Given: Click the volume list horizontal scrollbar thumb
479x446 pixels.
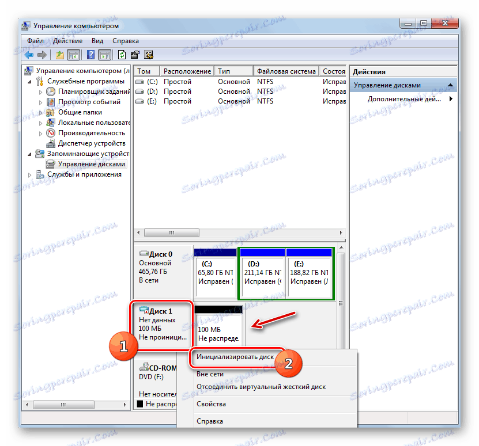Looking at the screenshot, I should coord(172,232).
